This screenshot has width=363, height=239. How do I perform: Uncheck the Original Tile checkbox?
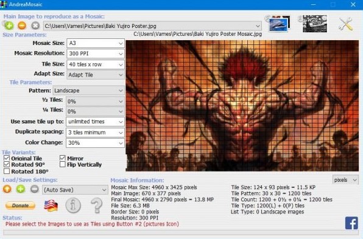coord(7,158)
